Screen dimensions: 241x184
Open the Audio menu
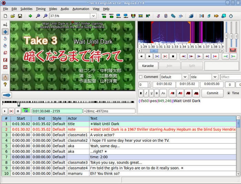pyautogui.click(x=65, y=9)
